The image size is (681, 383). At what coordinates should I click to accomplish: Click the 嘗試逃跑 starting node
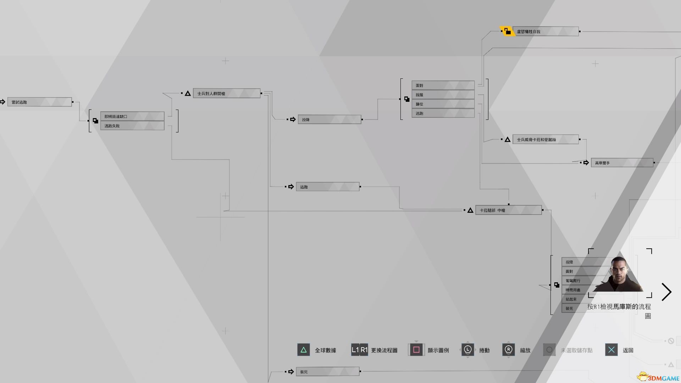click(x=38, y=101)
